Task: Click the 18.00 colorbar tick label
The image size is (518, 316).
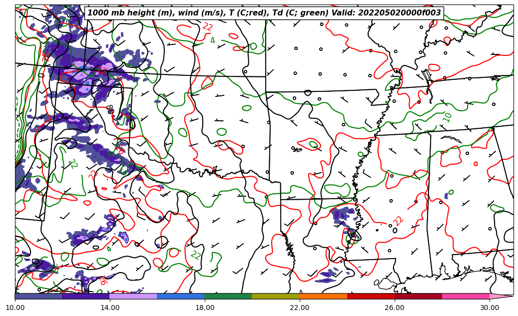Action: coord(205,308)
